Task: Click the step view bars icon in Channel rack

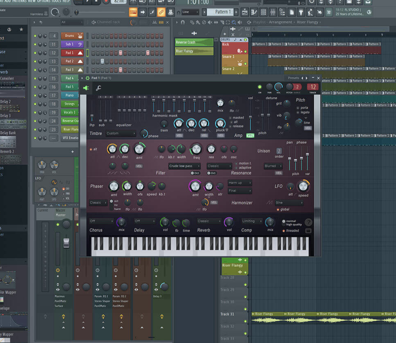Action: [161, 22]
